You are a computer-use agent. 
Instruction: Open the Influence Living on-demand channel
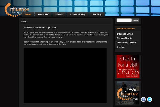click(x=125, y=34)
